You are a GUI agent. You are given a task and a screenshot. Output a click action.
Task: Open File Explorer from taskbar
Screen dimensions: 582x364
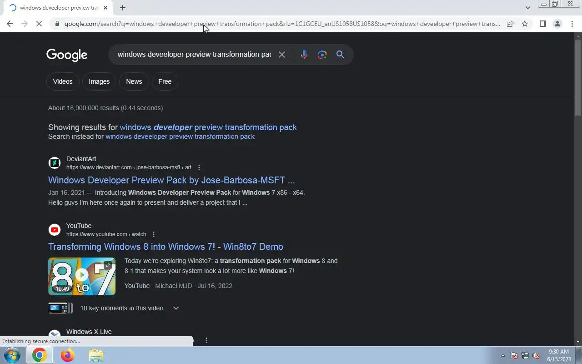(x=96, y=355)
